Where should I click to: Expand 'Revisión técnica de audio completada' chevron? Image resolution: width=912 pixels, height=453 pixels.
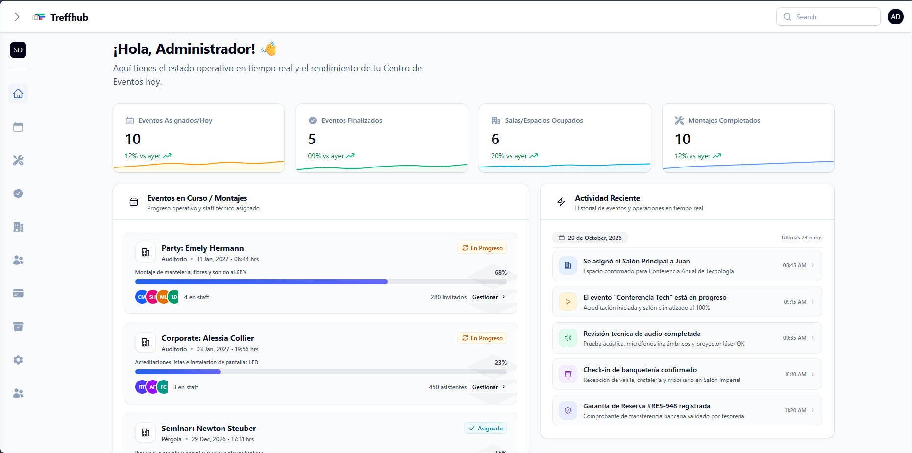pyautogui.click(x=813, y=338)
